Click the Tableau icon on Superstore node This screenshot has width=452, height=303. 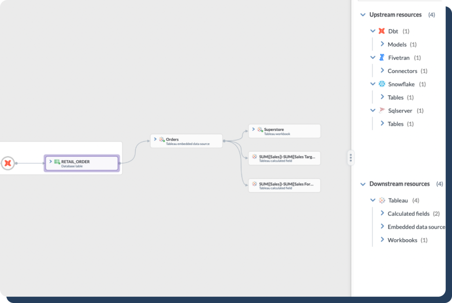coord(260,129)
